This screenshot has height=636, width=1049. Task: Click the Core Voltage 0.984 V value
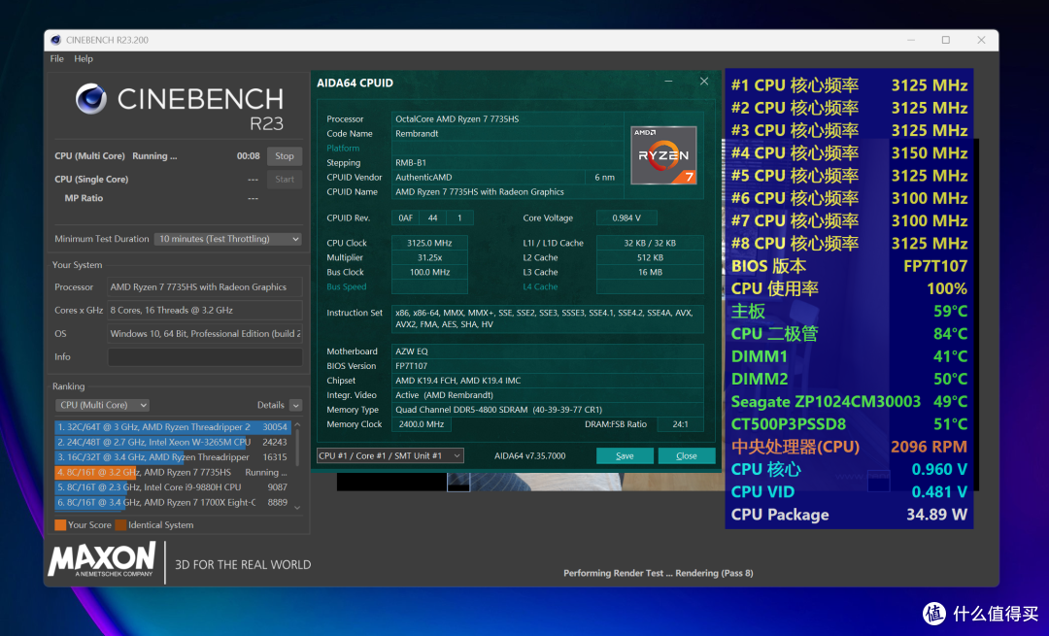tap(626, 218)
